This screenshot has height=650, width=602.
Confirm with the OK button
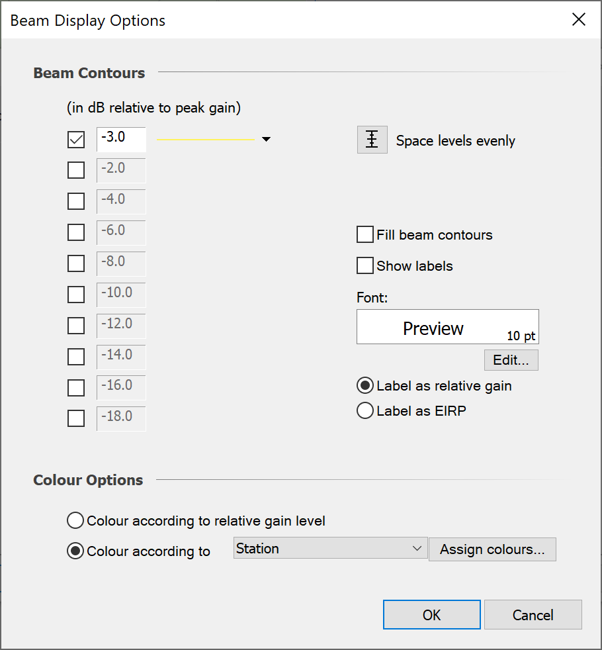[432, 615]
